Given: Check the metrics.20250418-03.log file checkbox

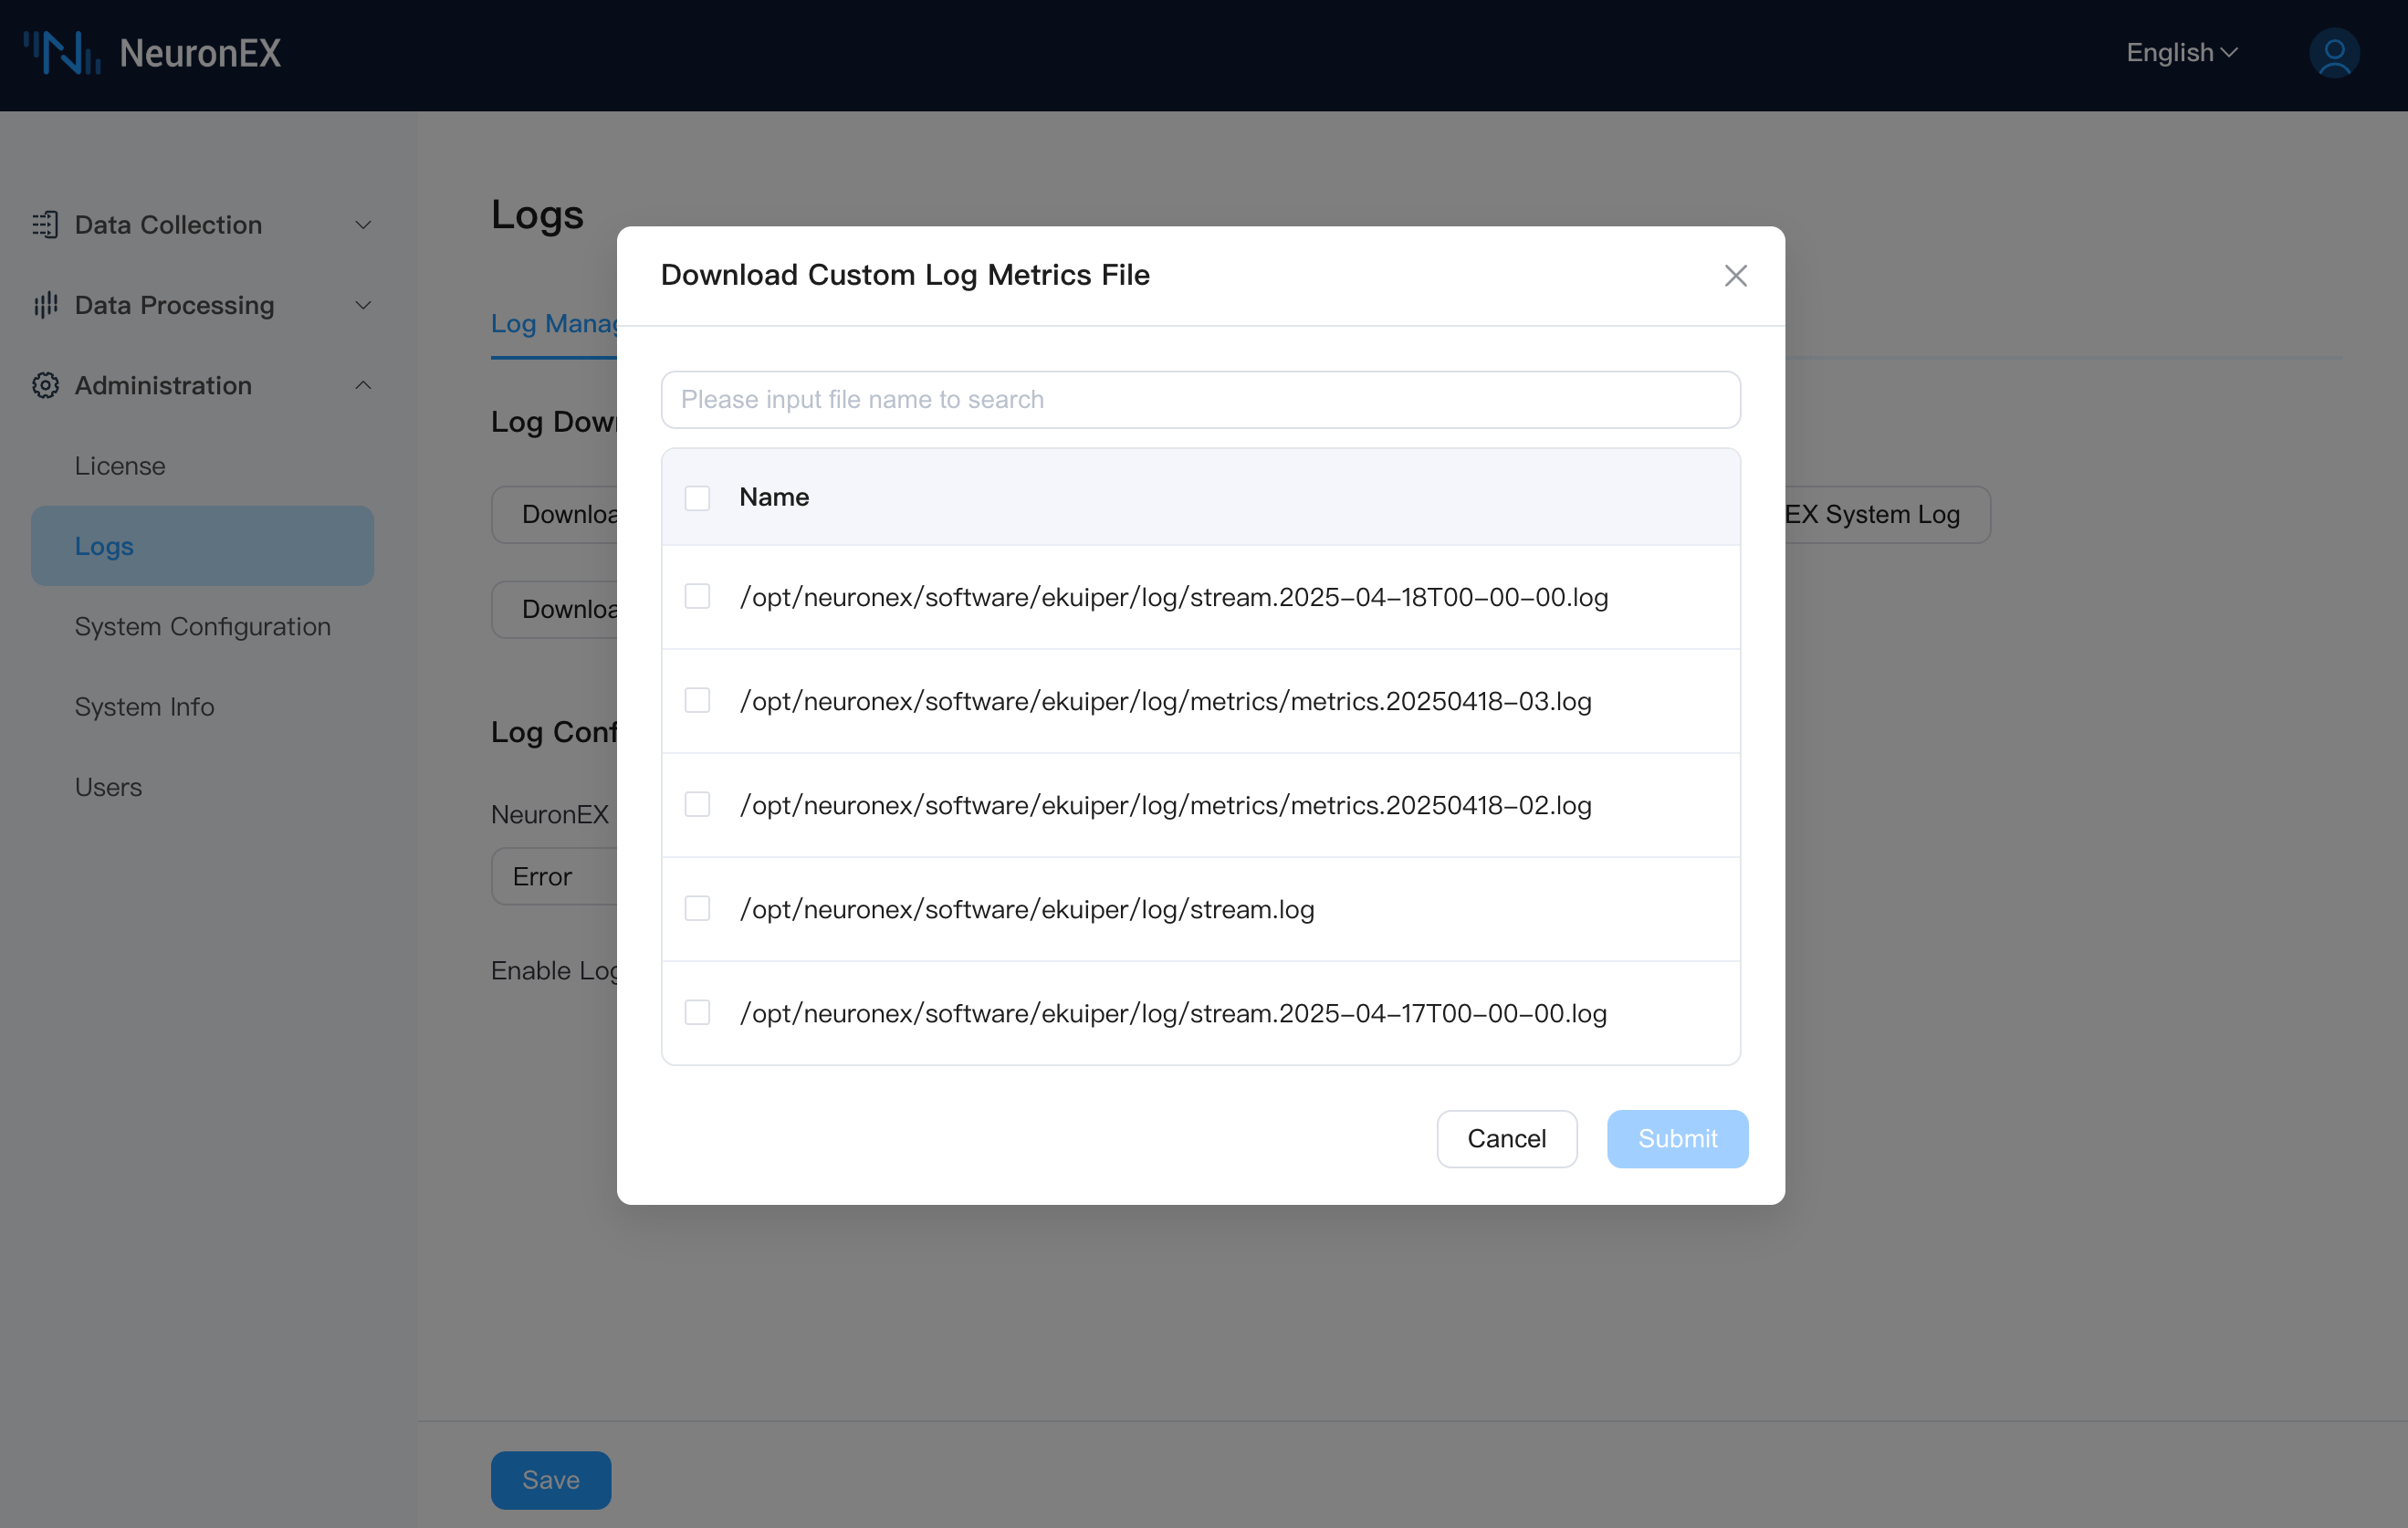Looking at the screenshot, I should coord(697,701).
